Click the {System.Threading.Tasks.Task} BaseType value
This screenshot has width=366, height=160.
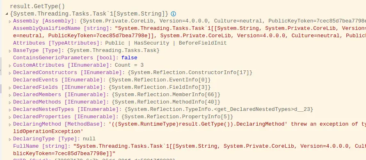(x=113, y=50)
